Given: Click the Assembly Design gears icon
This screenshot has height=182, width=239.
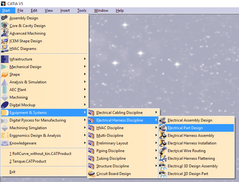Looking at the screenshot, I should 4,18.
